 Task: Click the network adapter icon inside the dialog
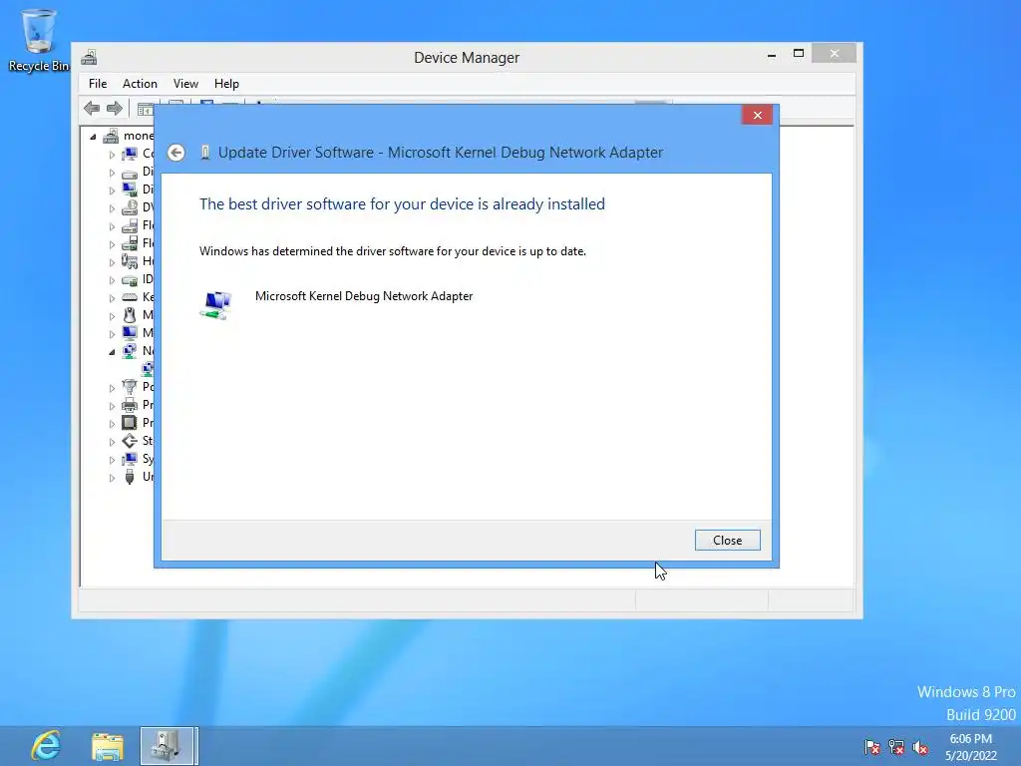215,305
